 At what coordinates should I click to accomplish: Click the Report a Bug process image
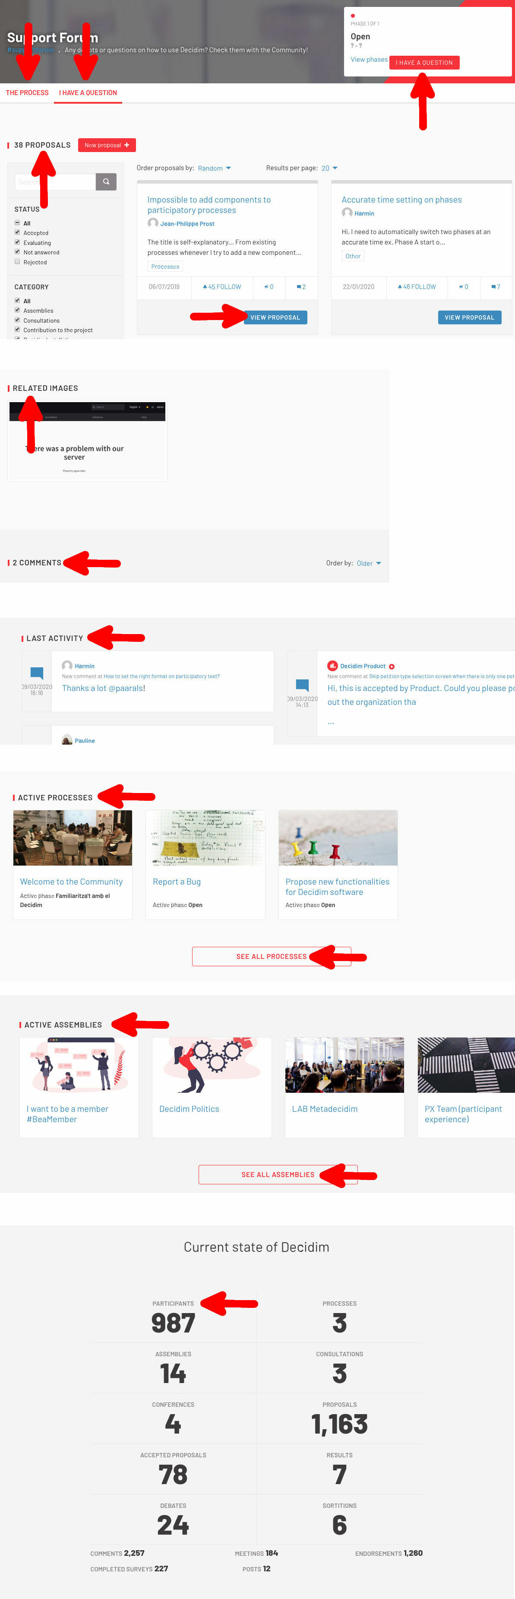[x=205, y=838]
